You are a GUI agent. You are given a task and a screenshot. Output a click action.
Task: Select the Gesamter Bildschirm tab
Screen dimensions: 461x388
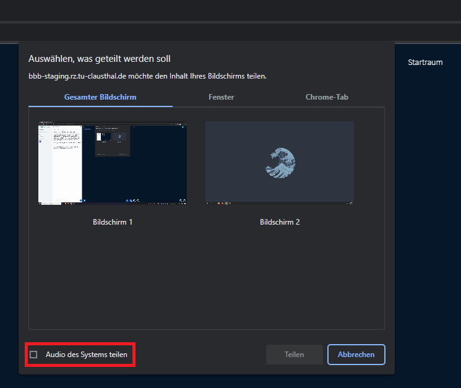click(x=100, y=97)
